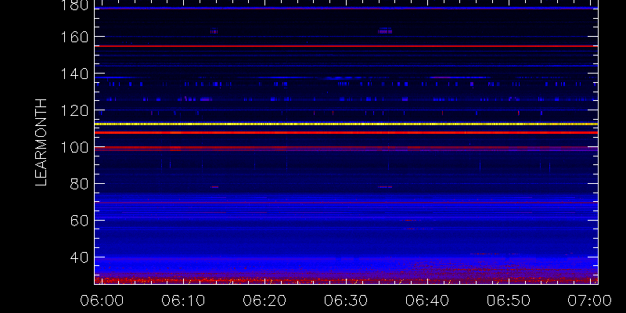Click the 180 frequency axis label
The width and height of the screenshot is (626, 313).
point(74,5)
